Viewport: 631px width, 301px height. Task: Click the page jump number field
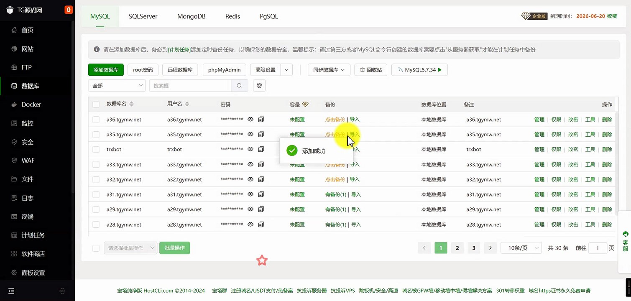[x=598, y=248]
